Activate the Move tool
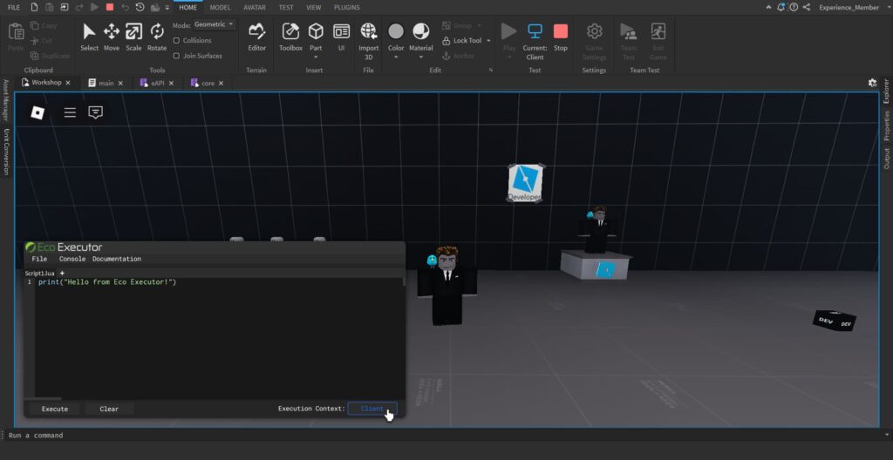893x460 pixels. 112,37
